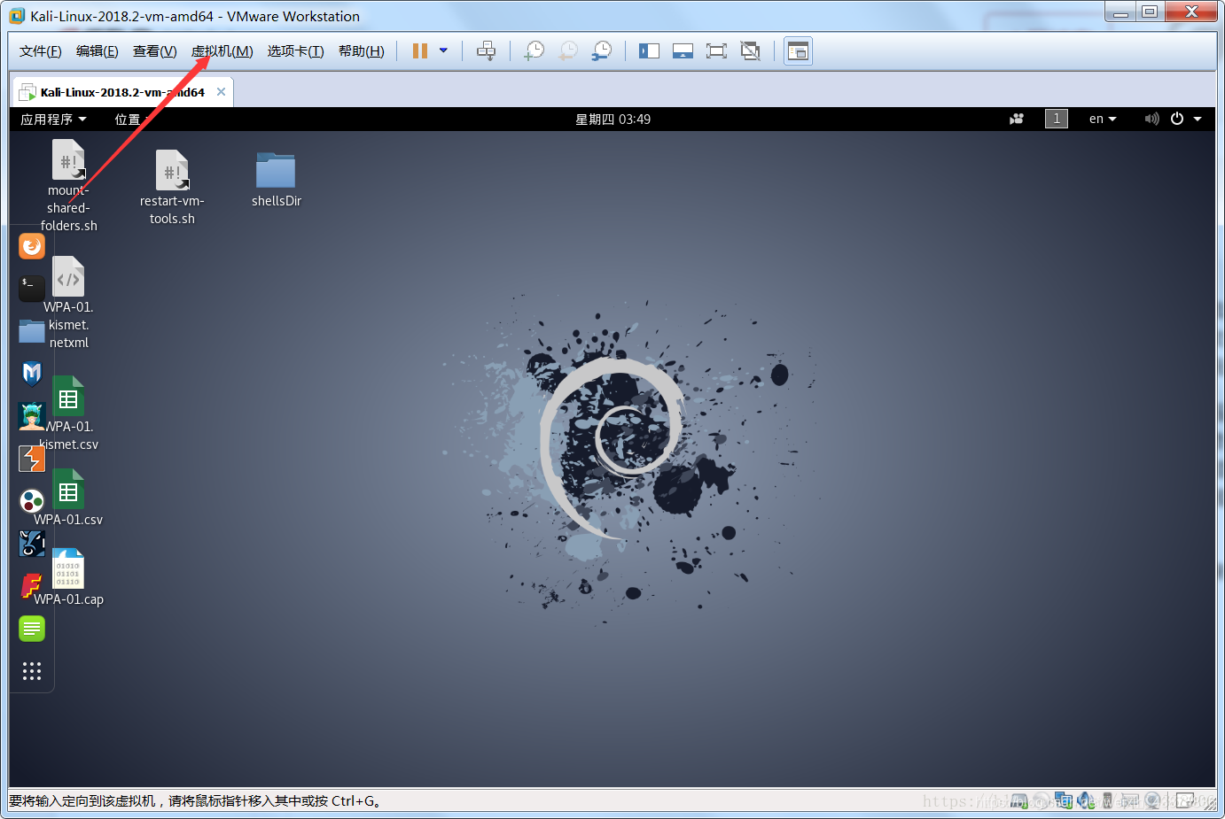Open the 编辑(E) menu
This screenshot has width=1225, height=819.
[98, 51]
